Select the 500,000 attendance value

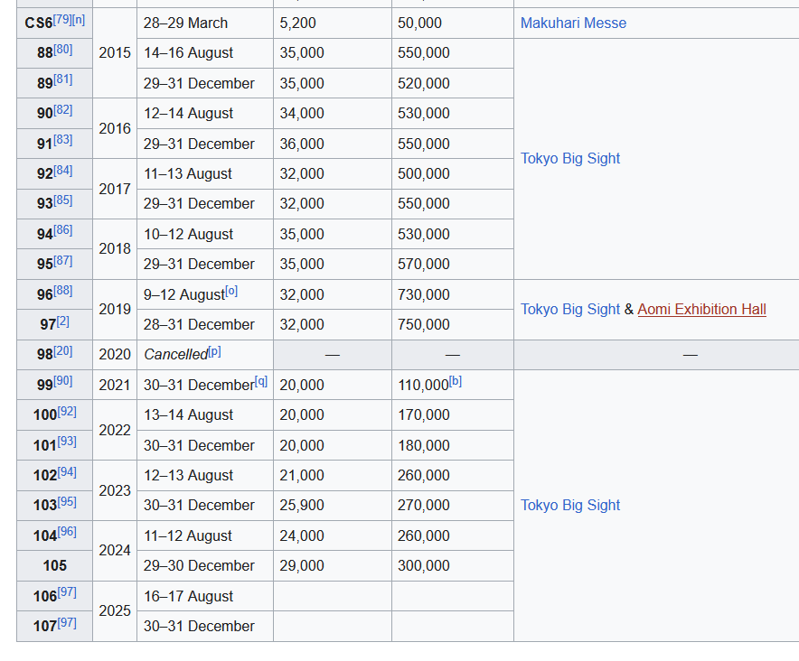coord(423,173)
